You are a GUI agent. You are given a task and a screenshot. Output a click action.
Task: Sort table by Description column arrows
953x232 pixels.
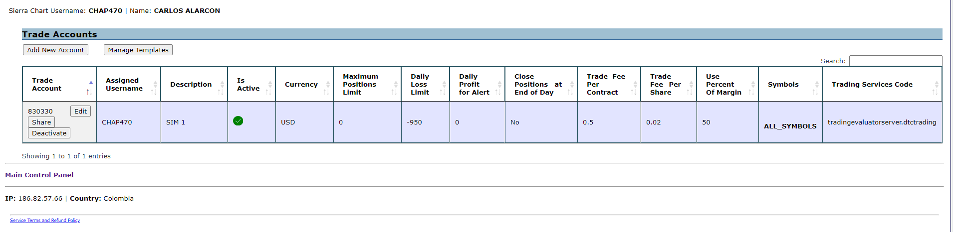click(222, 88)
